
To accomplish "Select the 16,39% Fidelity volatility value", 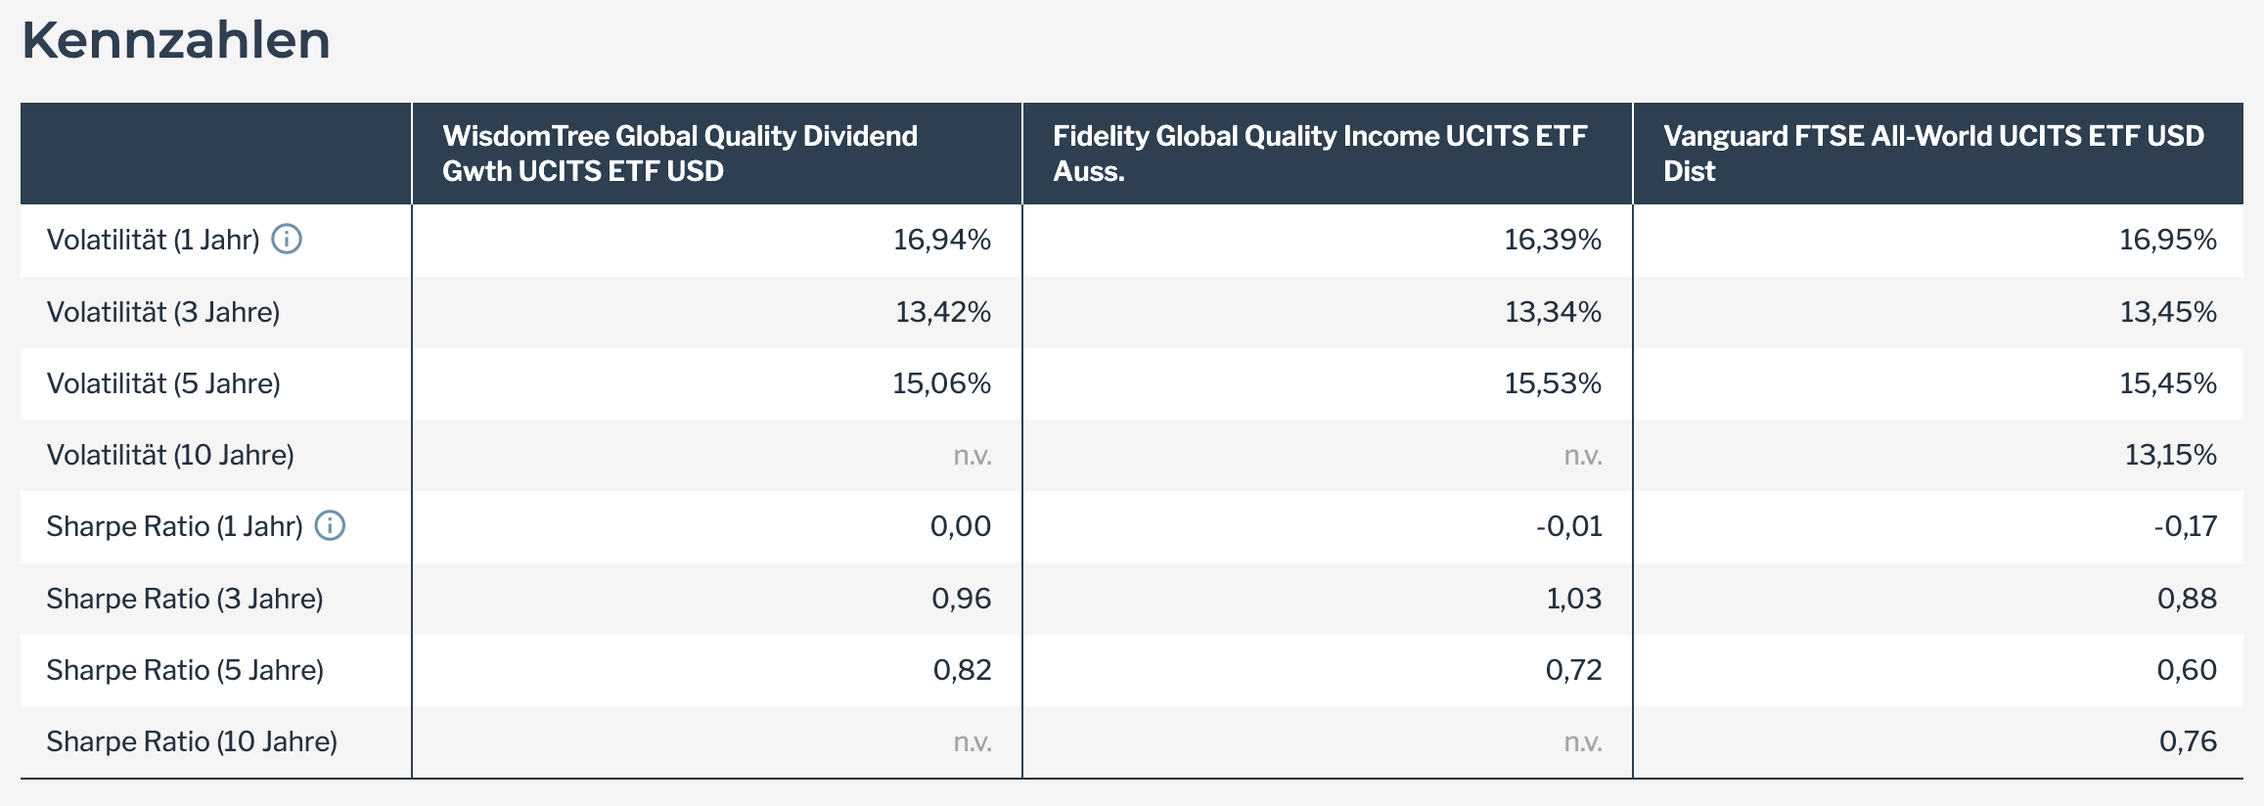I will pos(1552,240).
